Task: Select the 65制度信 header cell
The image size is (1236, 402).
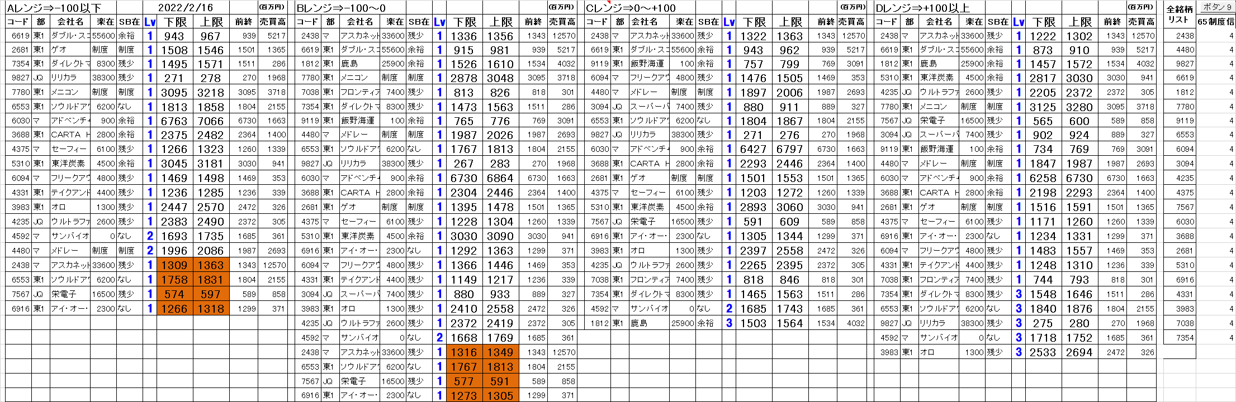Action: (x=1215, y=21)
